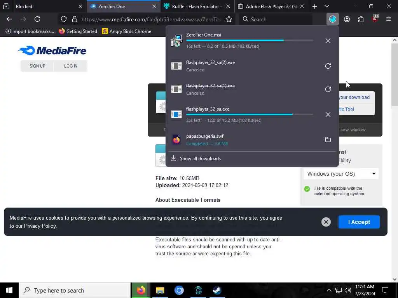Open the Windows (your OS) dropdown

tap(341, 174)
